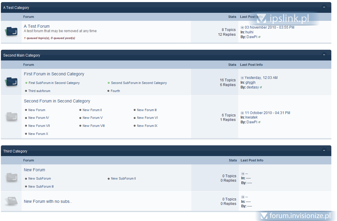This screenshot has width=337, height=221.
Task: Open New Forum with no subs.. link
Action: (x=48, y=202)
